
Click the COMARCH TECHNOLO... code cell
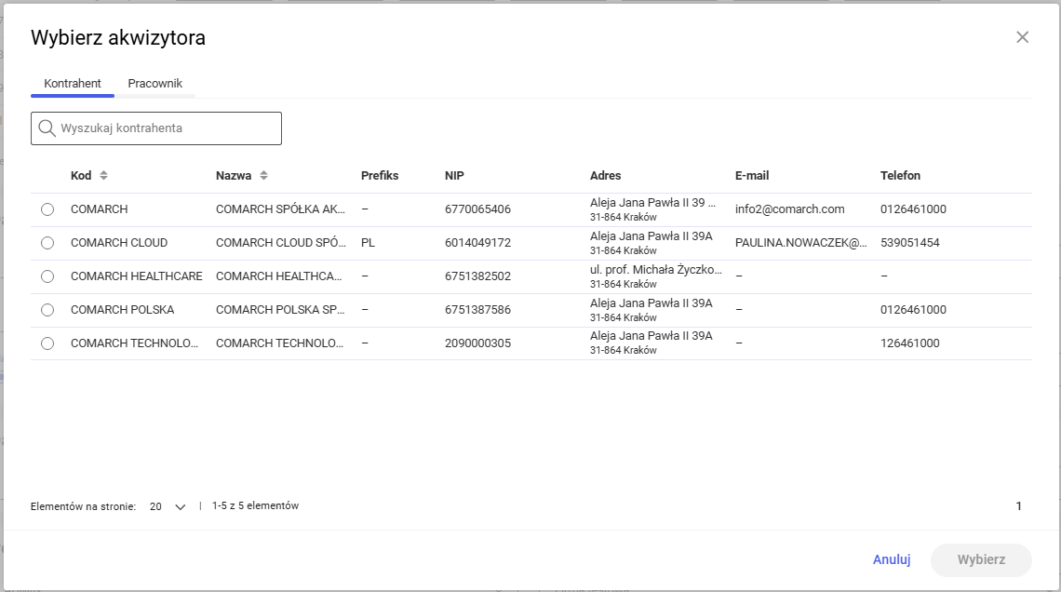[134, 343]
